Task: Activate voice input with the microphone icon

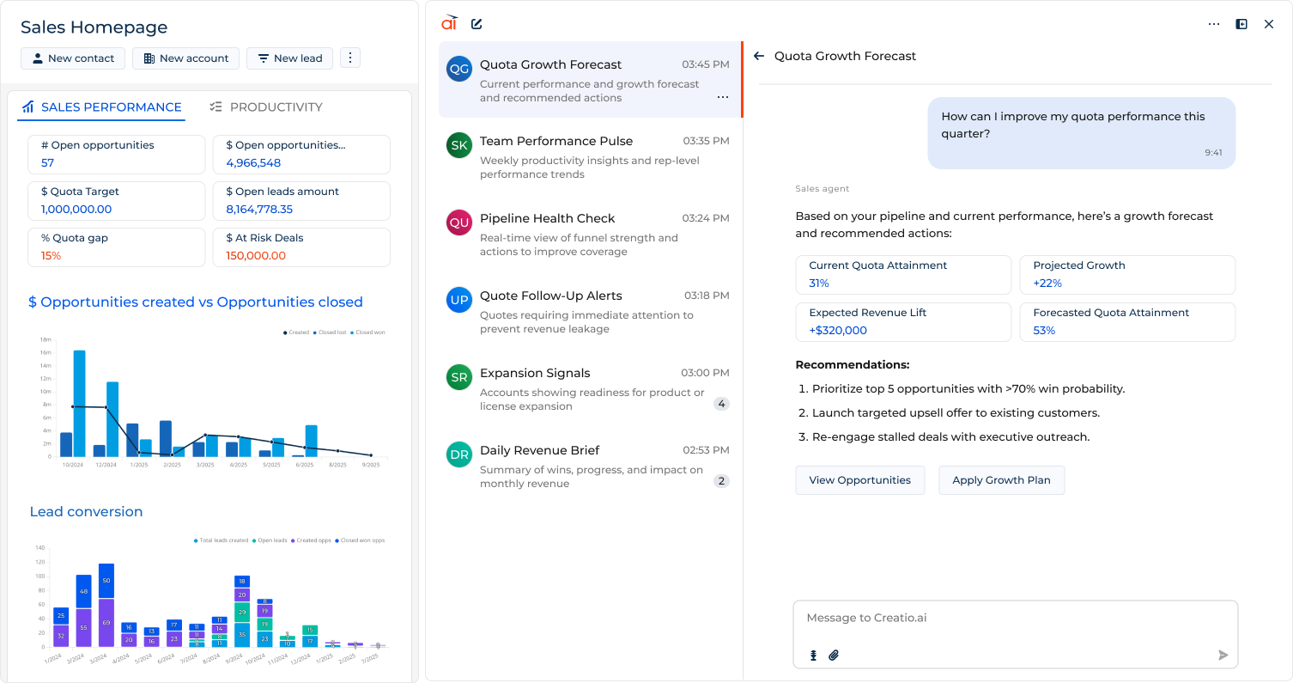Action: click(x=812, y=655)
